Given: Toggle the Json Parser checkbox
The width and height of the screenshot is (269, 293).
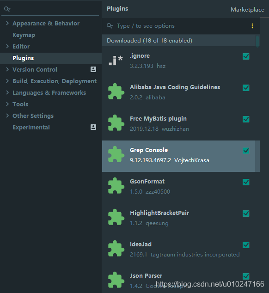Looking at the screenshot, I should click(246, 276).
